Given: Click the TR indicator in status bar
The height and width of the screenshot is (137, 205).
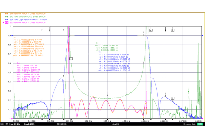Looking at the screenshot, I should click(x=7, y=124).
